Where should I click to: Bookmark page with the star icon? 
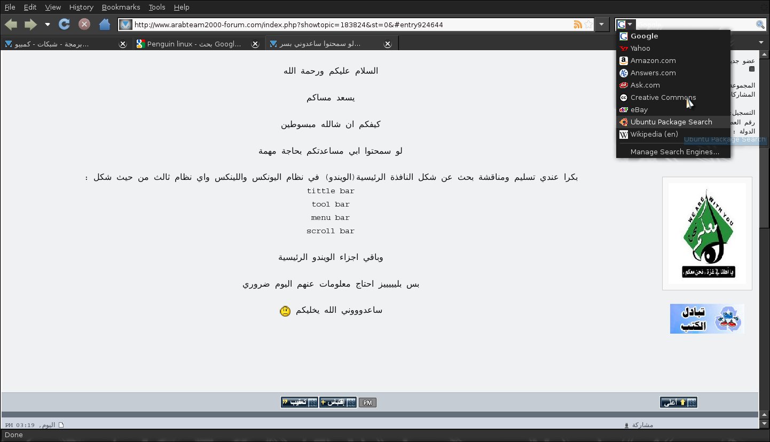(588, 25)
